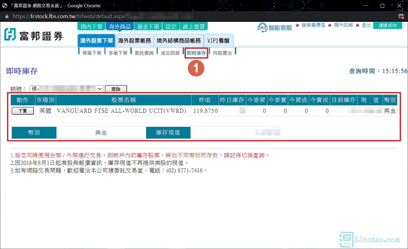
Task: Click the 顯示回報 link
Action: click(343, 25)
